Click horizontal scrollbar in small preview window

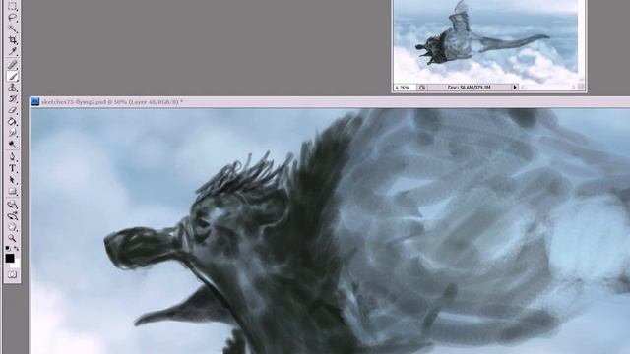pos(548,88)
